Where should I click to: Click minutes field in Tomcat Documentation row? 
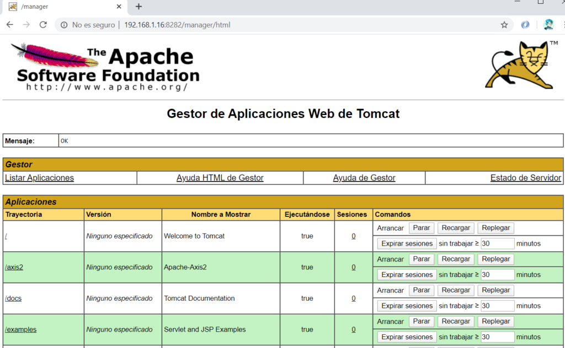pos(497,306)
